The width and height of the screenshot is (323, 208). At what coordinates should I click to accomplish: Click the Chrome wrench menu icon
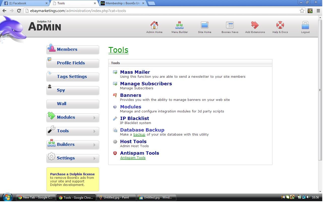pos(318,11)
